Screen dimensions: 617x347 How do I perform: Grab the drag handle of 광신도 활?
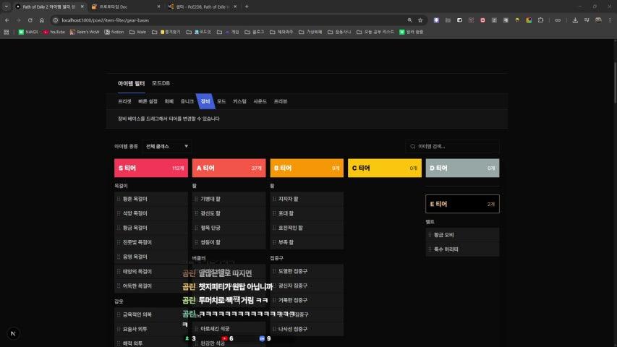(x=196, y=213)
